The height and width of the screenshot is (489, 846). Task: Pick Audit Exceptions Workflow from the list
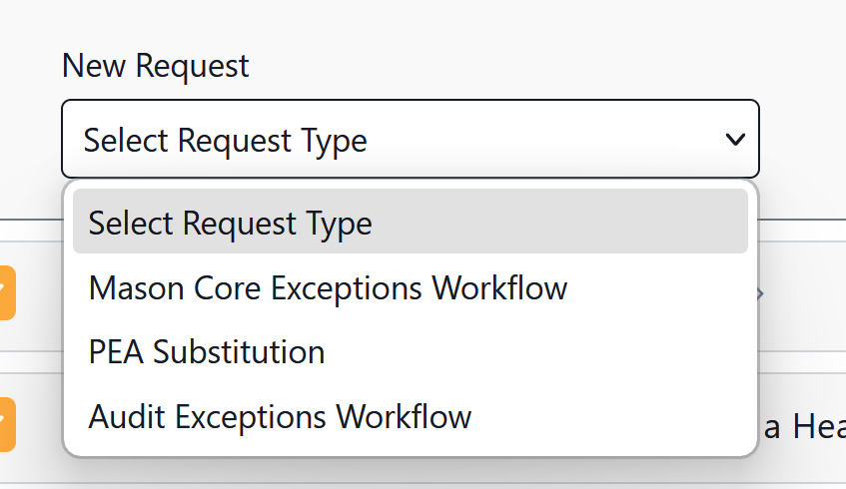(280, 416)
